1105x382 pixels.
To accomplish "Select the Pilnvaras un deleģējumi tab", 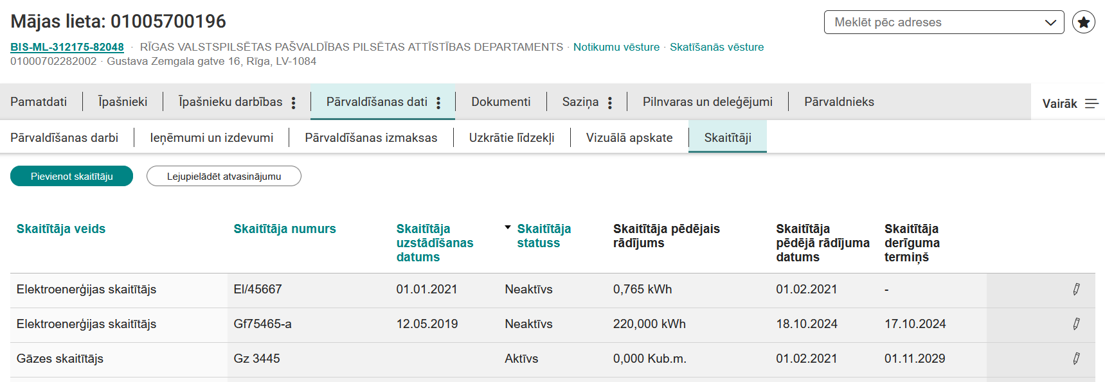I will click(x=708, y=101).
